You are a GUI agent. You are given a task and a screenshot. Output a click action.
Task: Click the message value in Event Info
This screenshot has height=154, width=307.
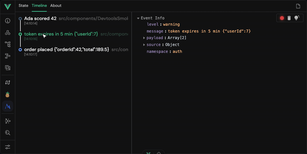(x=209, y=31)
